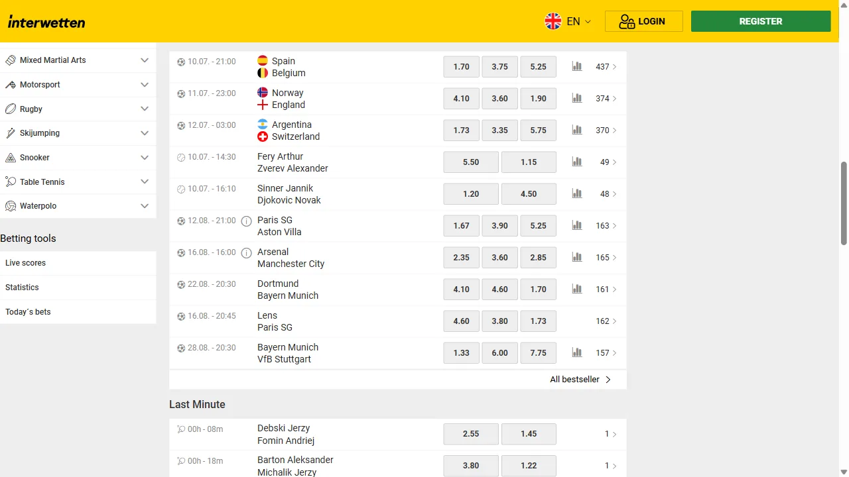The height and width of the screenshot is (477, 849).
Task: Open stats icon for Sinner vs Djokovic
Action: (x=577, y=193)
